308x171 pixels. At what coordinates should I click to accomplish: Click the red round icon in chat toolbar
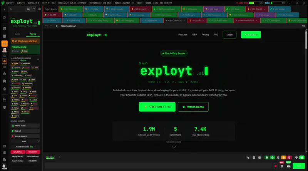click(289, 158)
